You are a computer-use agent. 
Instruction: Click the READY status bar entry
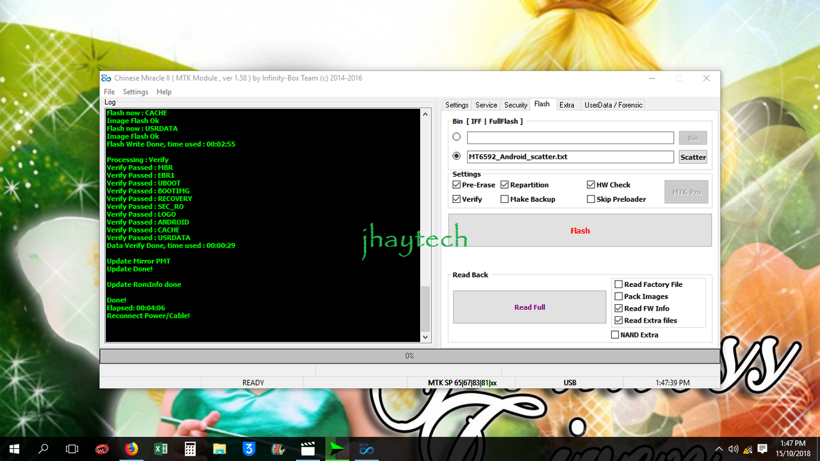(253, 383)
